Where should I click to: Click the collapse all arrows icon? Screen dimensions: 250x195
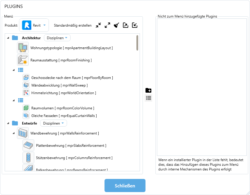click(98, 25)
